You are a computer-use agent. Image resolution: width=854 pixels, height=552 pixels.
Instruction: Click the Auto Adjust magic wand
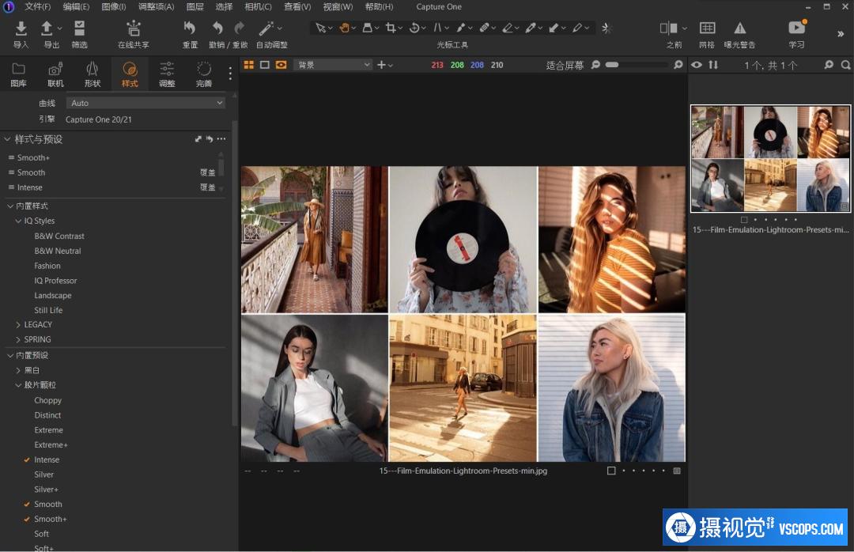(x=266, y=28)
